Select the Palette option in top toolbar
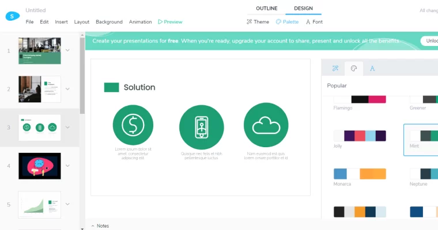The image size is (438, 230). (287, 22)
